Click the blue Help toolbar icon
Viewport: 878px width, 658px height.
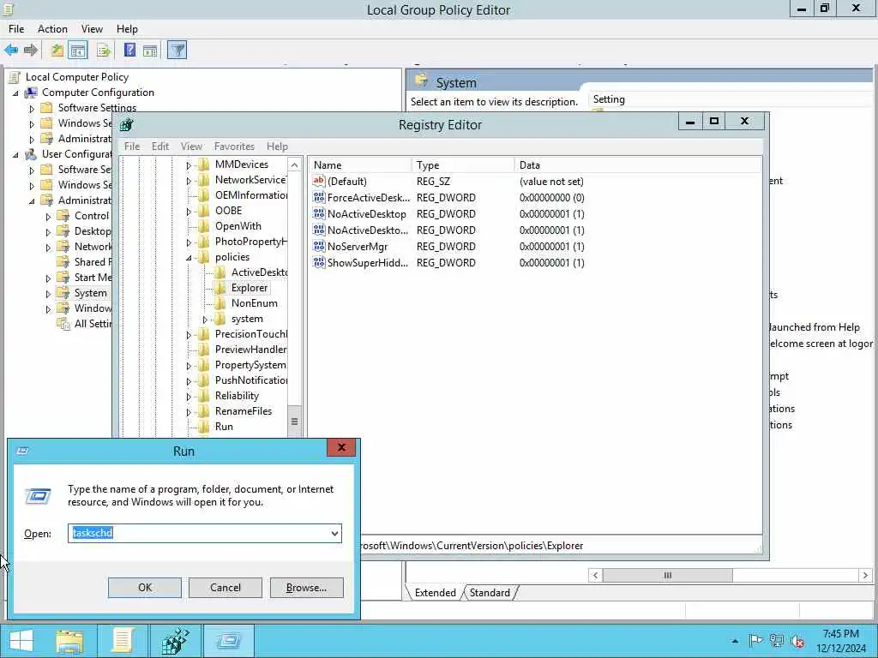pyautogui.click(x=129, y=51)
